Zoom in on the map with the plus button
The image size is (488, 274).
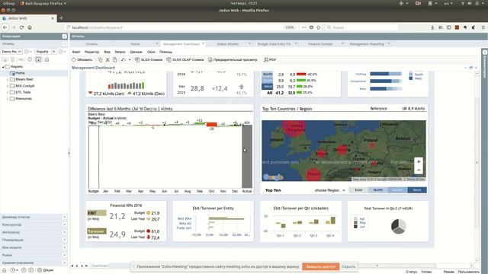tap(419, 161)
